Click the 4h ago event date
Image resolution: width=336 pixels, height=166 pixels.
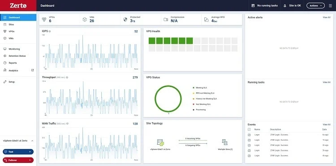(x=325, y=156)
